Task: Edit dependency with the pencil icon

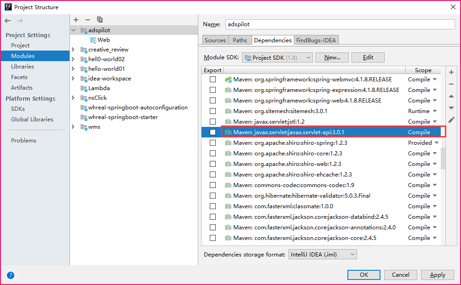Action: pyautogui.click(x=451, y=120)
